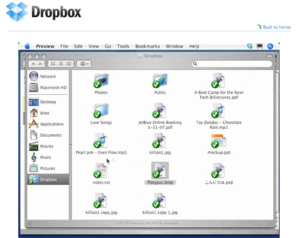
Task: Select the killian1 copy.jpg file icon
Action: coord(100,200)
